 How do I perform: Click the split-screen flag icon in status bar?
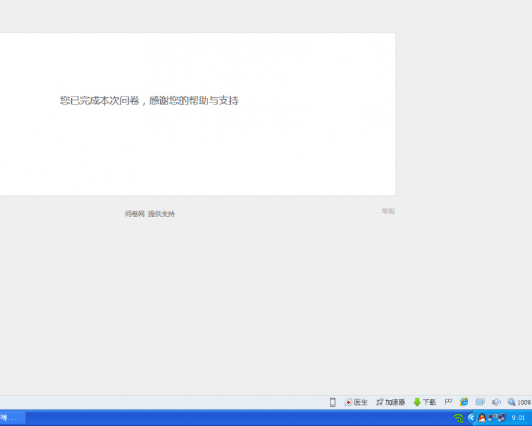(x=448, y=402)
